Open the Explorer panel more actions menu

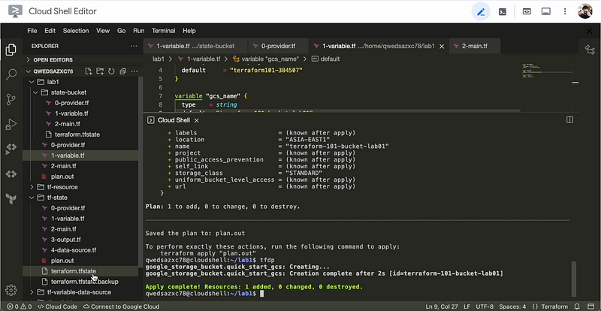coord(134,46)
